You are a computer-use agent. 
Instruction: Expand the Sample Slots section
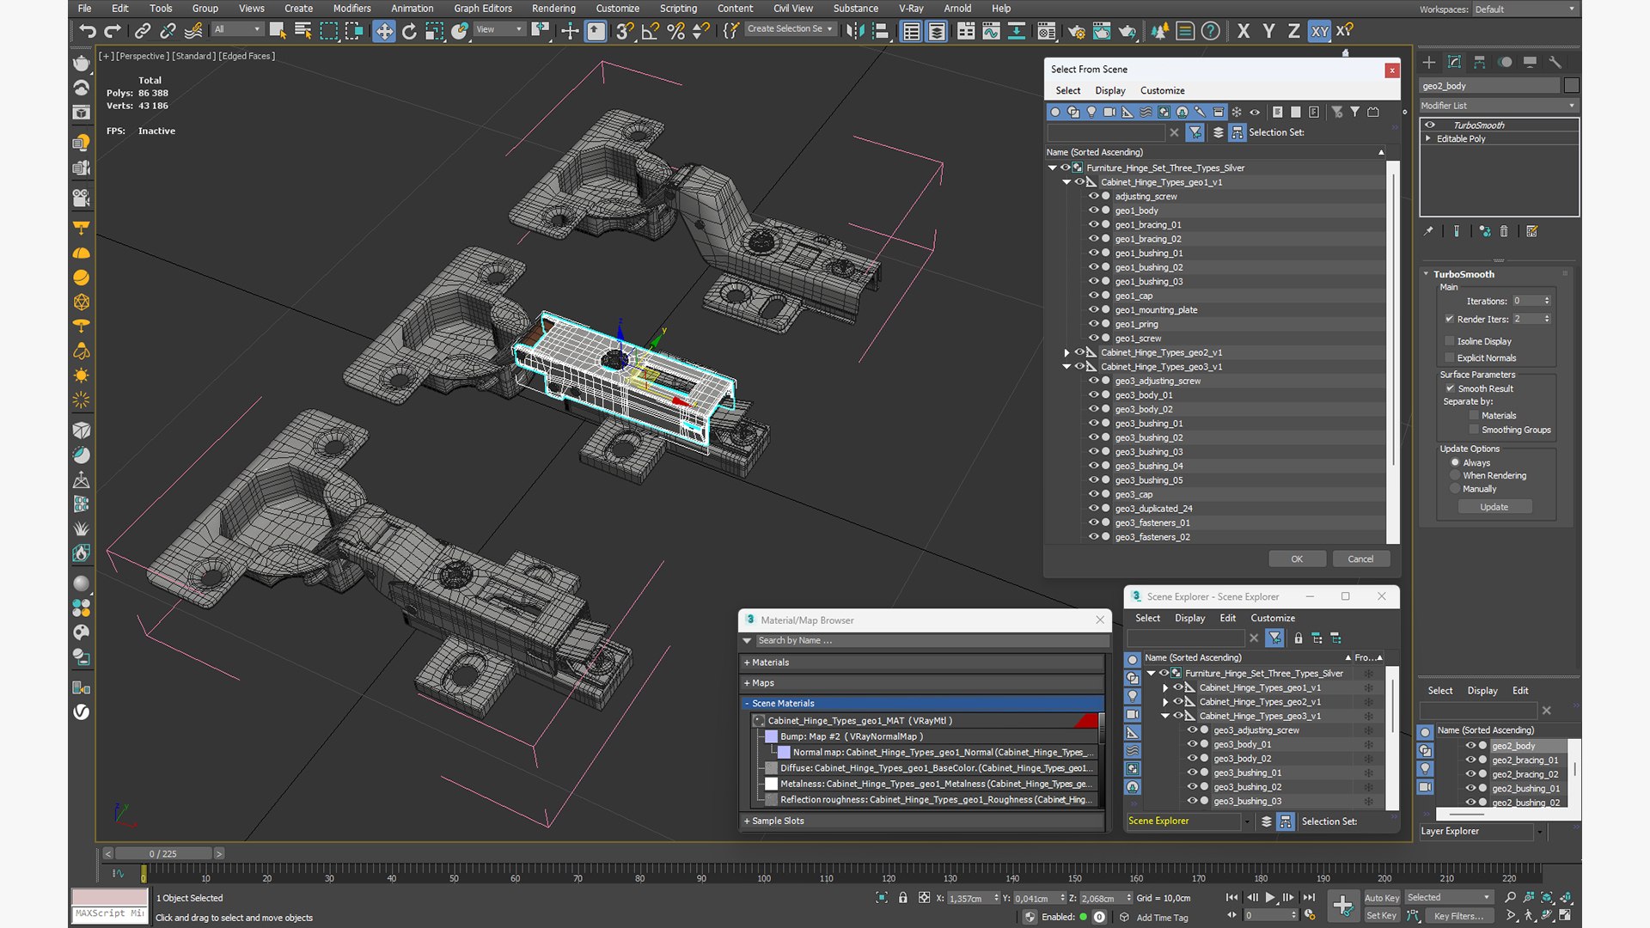pyautogui.click(x=923, y=821)
